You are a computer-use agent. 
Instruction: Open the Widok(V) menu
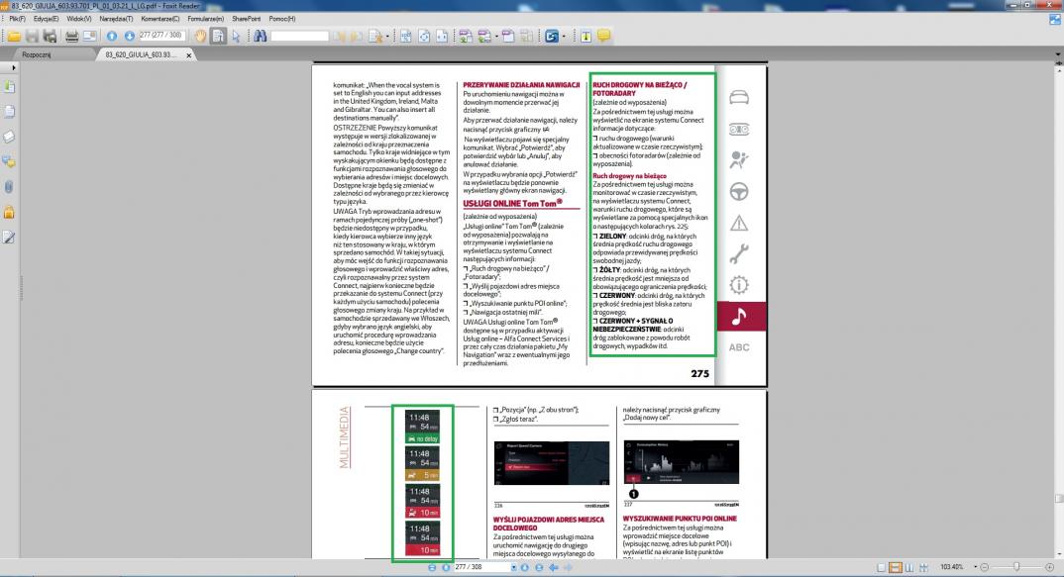[x=78, y=19]
